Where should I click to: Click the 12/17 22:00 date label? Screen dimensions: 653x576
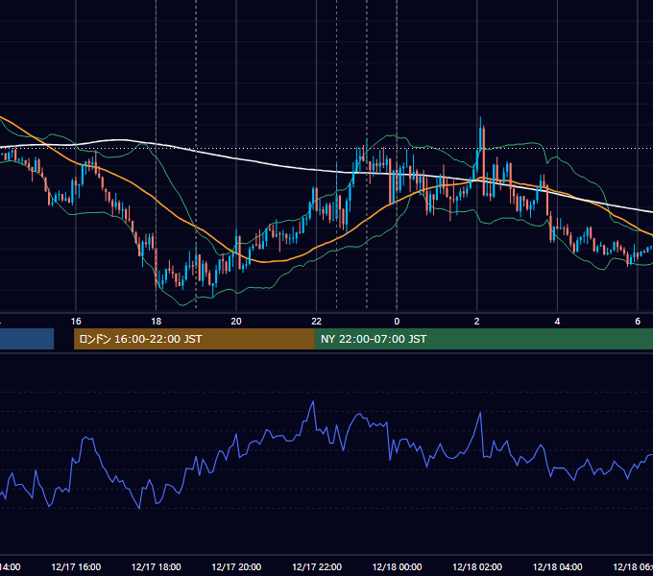(317, 566)
